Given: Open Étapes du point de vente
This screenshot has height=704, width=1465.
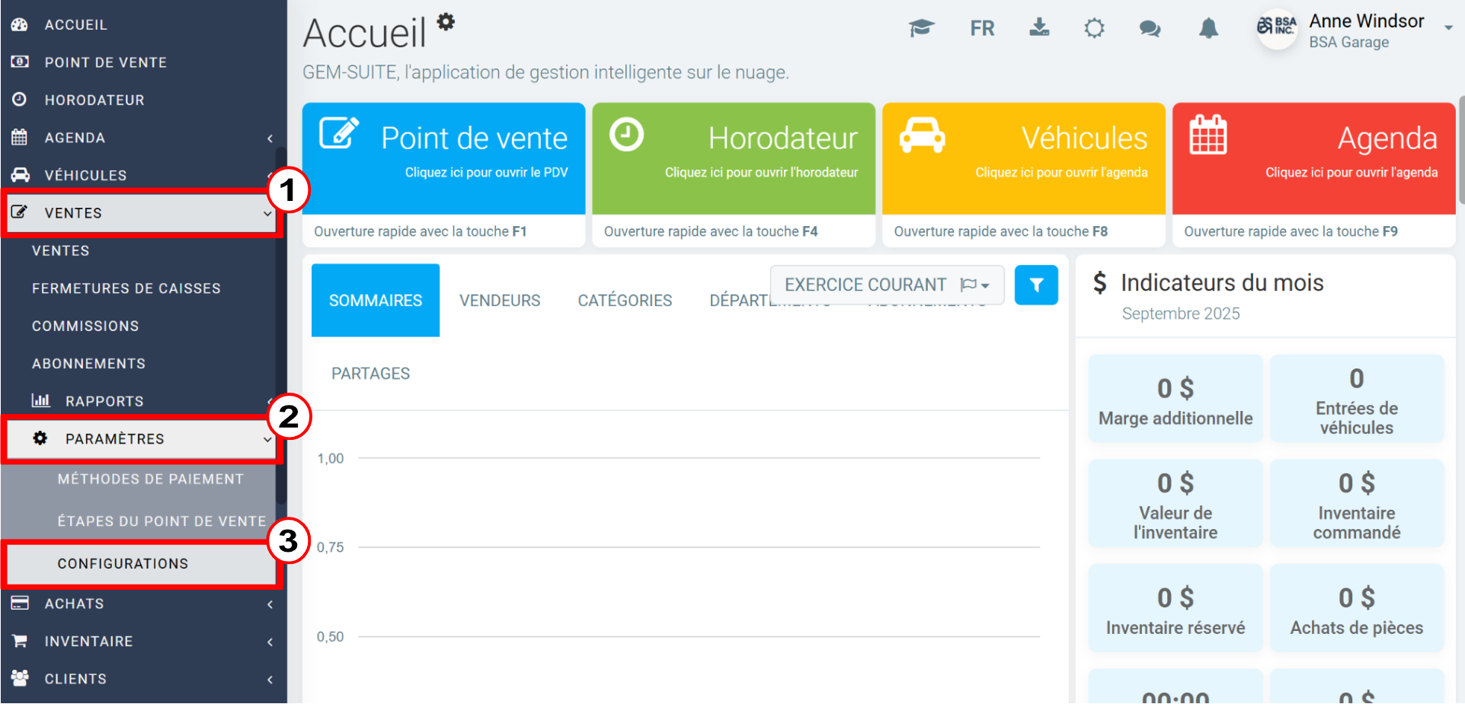Looking at the screenshot, I should tap(162, 521).
